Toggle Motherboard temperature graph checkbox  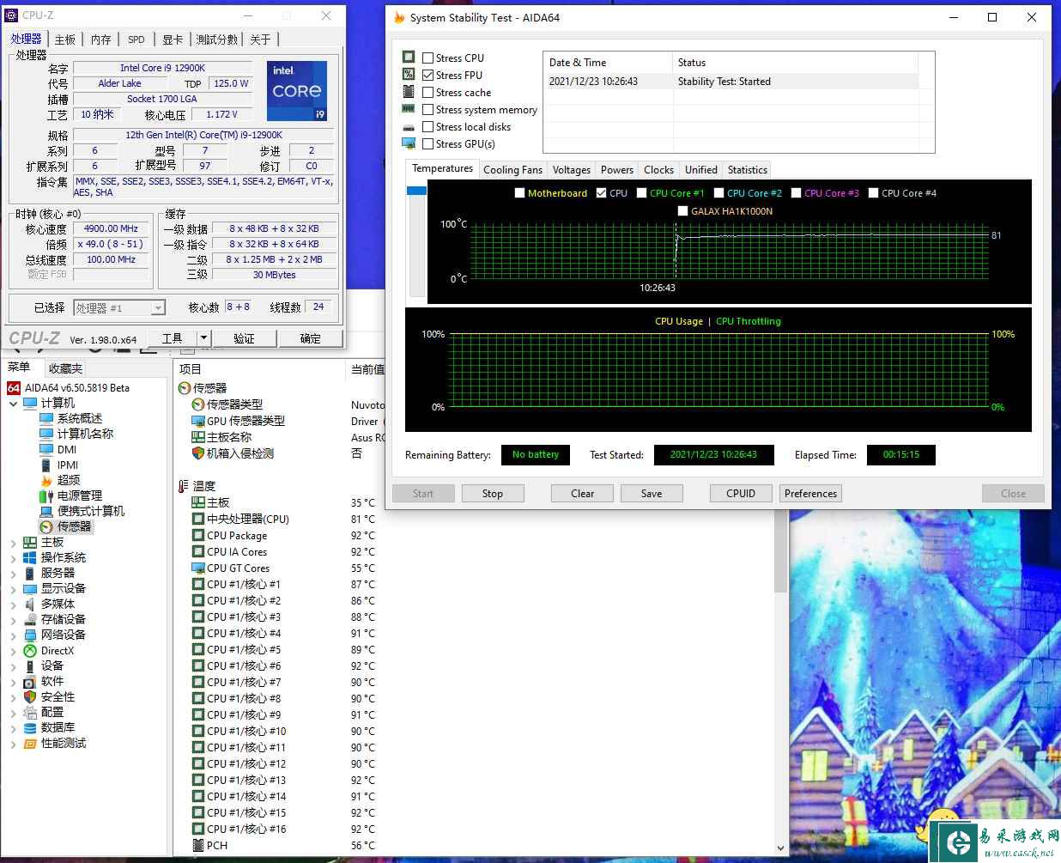click(519, 193)
